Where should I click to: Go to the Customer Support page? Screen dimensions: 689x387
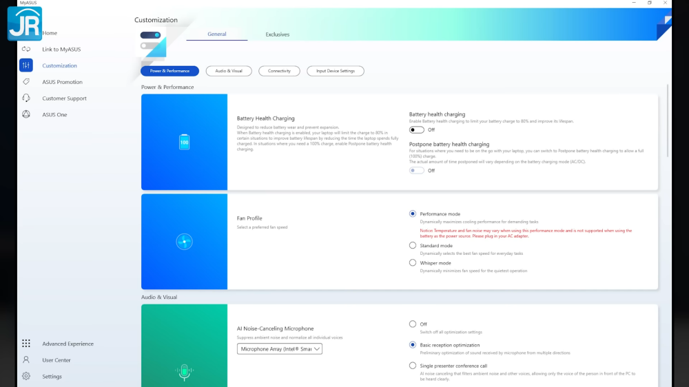pos(64,98)
